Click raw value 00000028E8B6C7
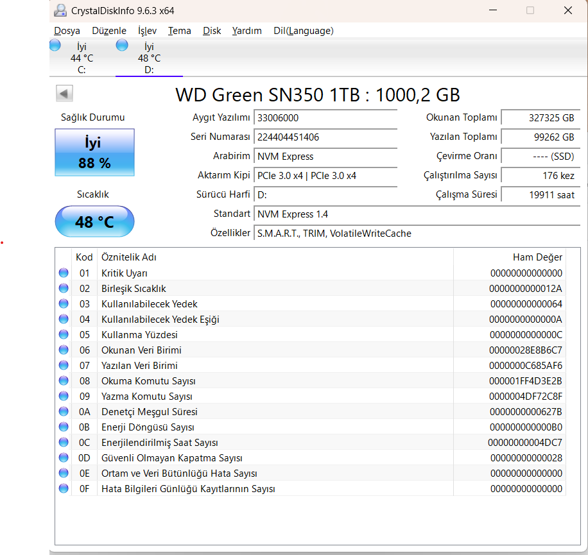 click(526, 350)
